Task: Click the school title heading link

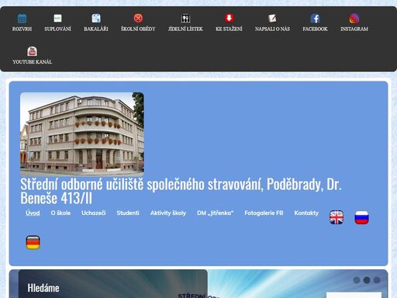Action: coord(181,191)
